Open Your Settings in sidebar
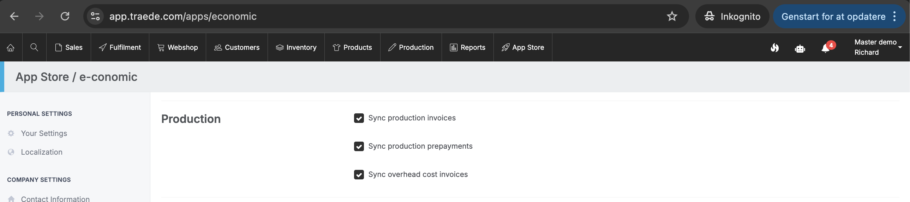Screen dimensions: 910x202 44,133
